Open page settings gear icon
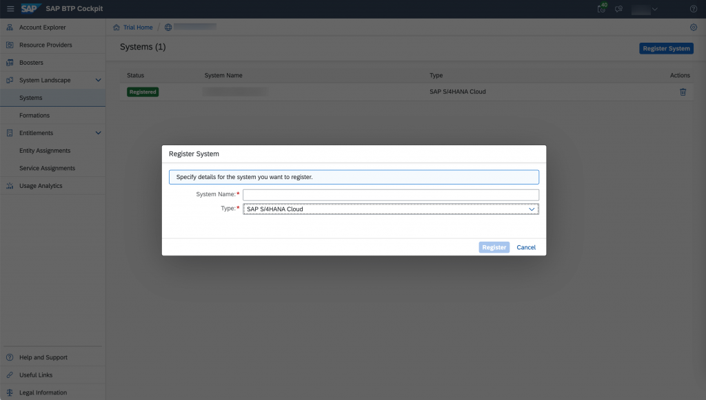Image resolution: width=706 pixels, height=400 pixels. click(x=694, y=28)
